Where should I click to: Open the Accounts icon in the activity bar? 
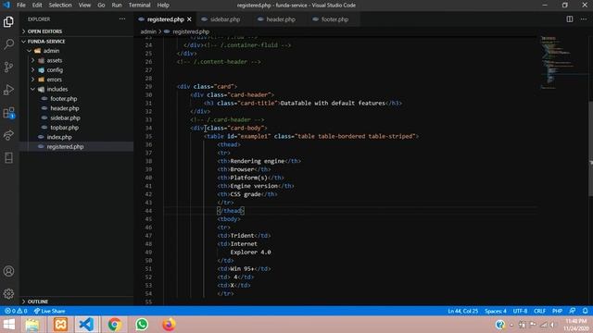pyautogui.click(x=8, y=271)
